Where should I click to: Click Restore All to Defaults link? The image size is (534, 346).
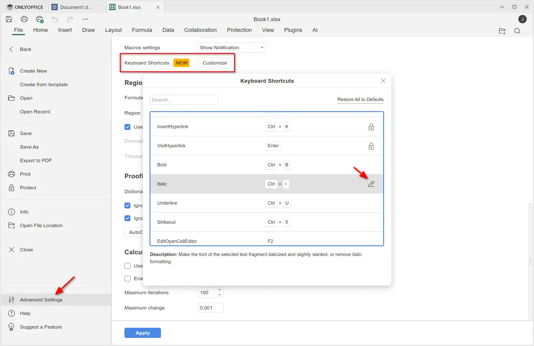[360, 100]
